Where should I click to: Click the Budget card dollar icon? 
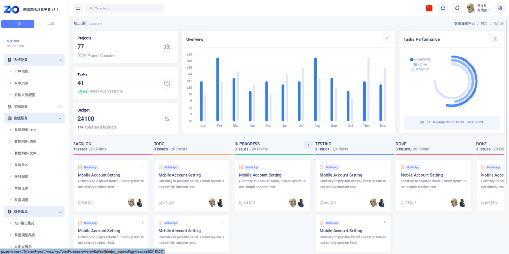pyautogui.click(x=167, y=119)
